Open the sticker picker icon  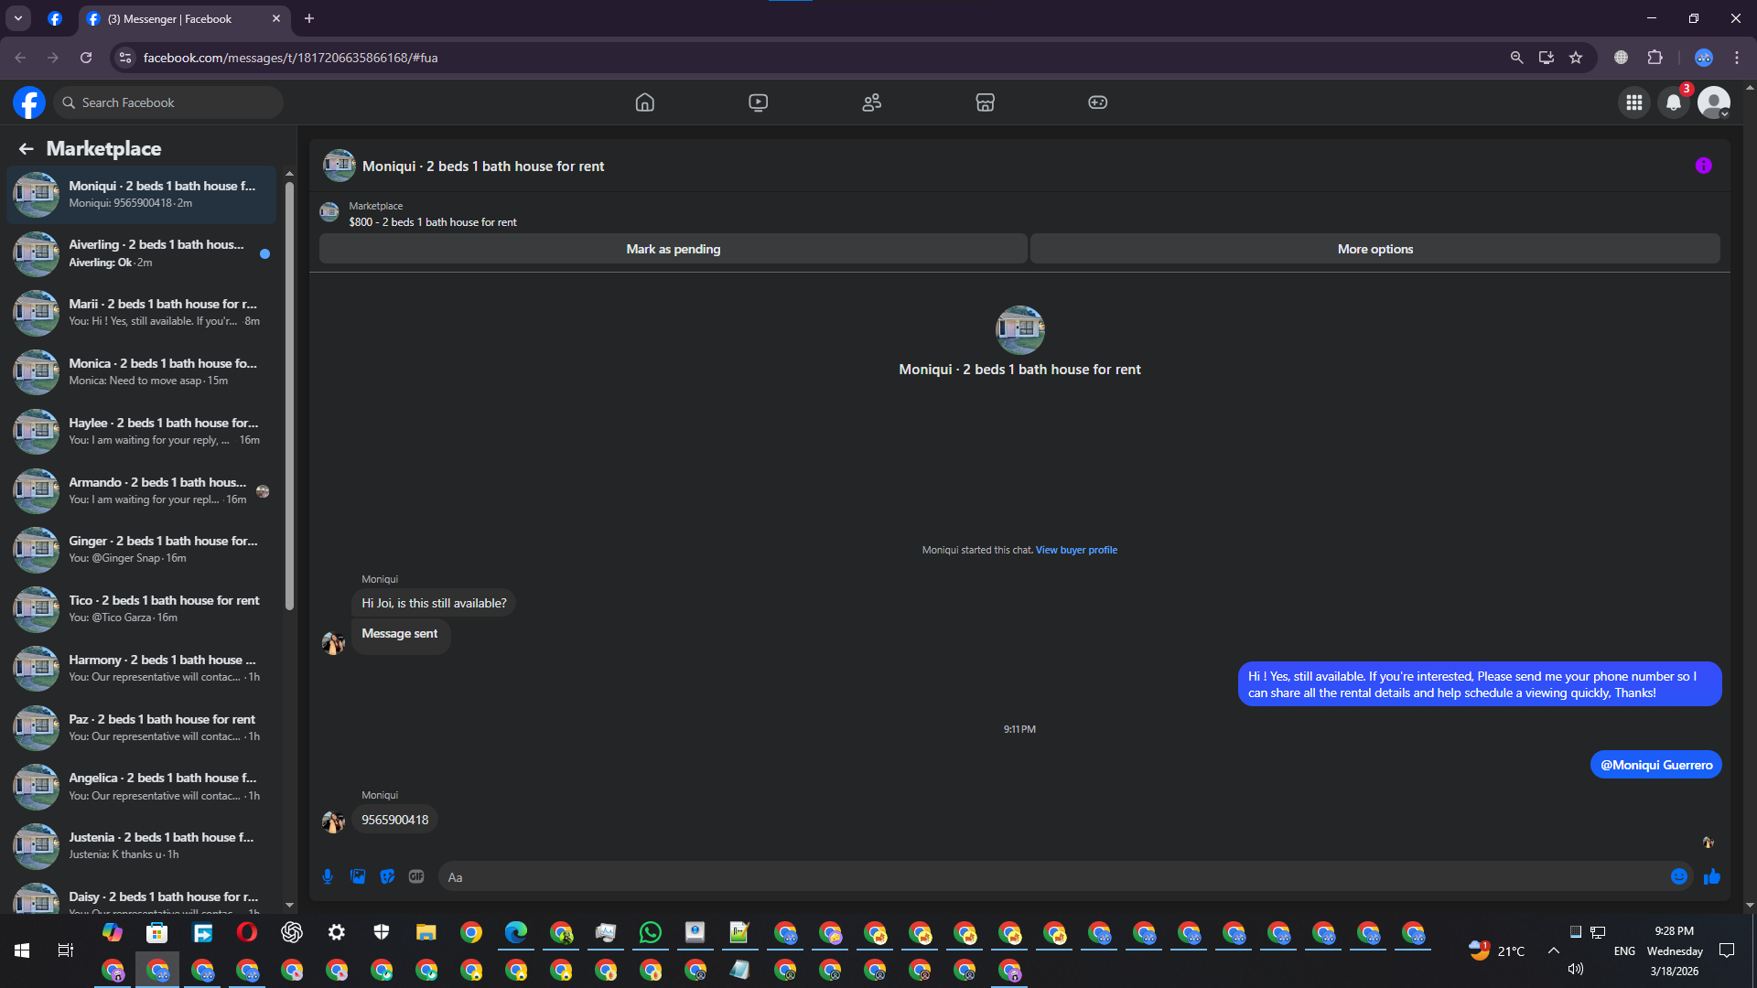point(387,876)
